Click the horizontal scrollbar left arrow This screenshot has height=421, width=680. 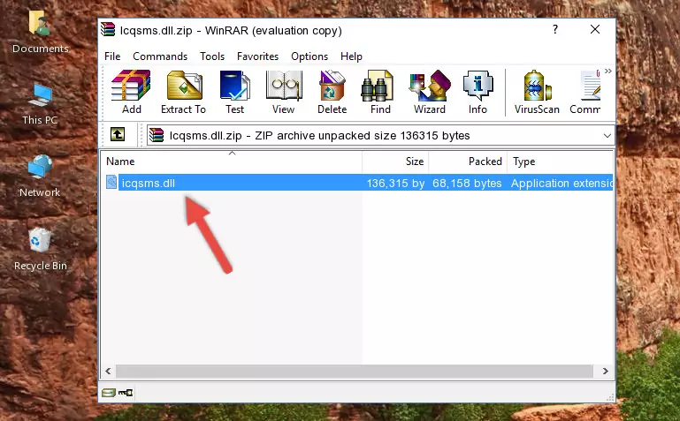coord(109,371)
